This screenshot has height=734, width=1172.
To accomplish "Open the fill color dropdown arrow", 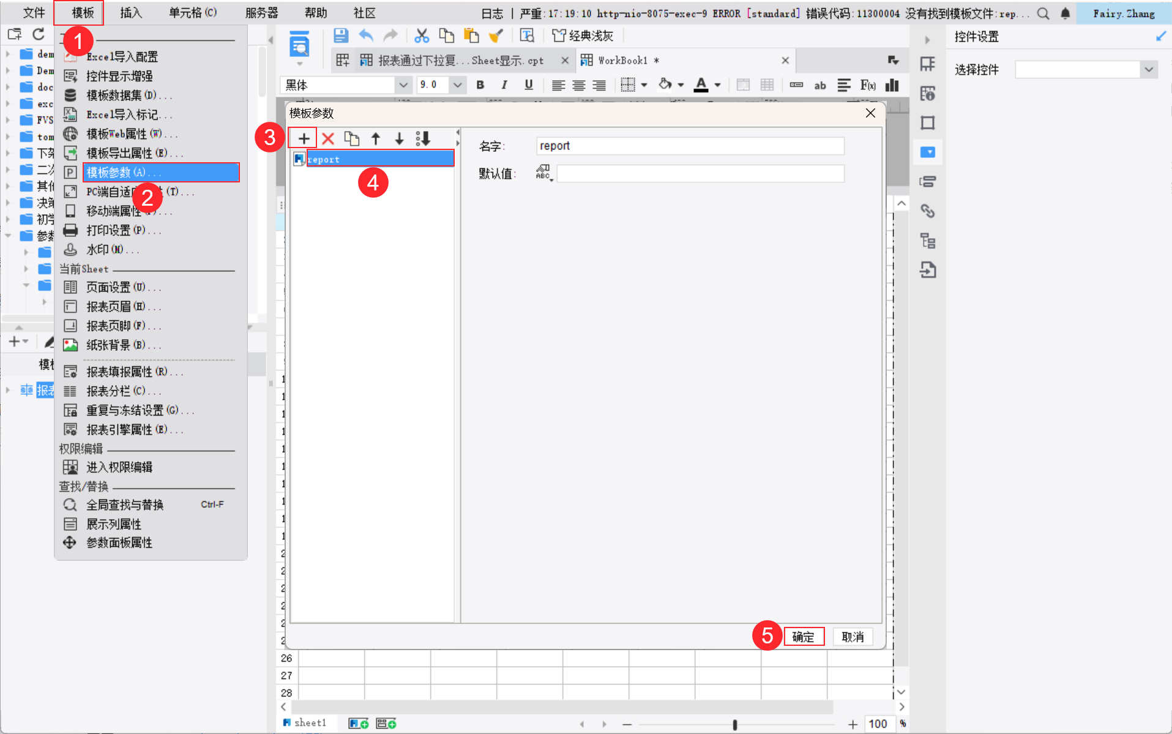I will tap(681, 85).
